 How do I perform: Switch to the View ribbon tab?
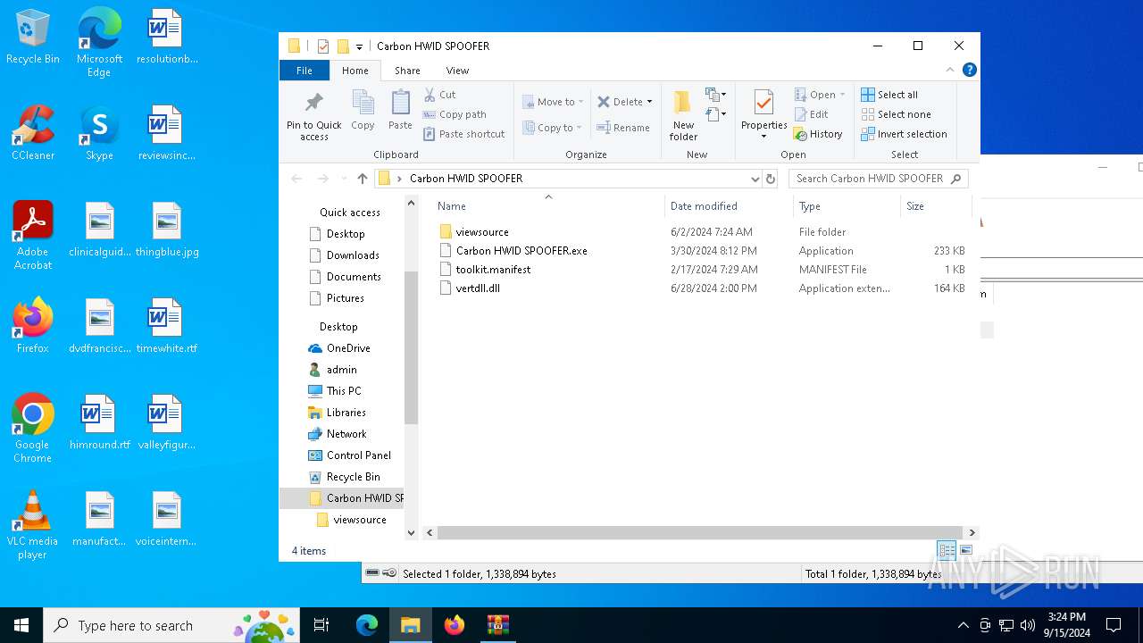[457, 71]
